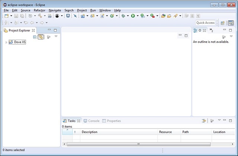
Task: Sort by the Resource column header
Action: click(169, 132)
